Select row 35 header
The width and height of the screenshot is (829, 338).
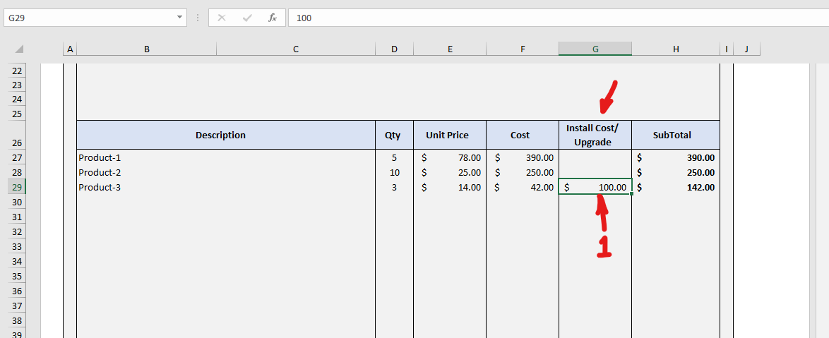coord(17,276)
